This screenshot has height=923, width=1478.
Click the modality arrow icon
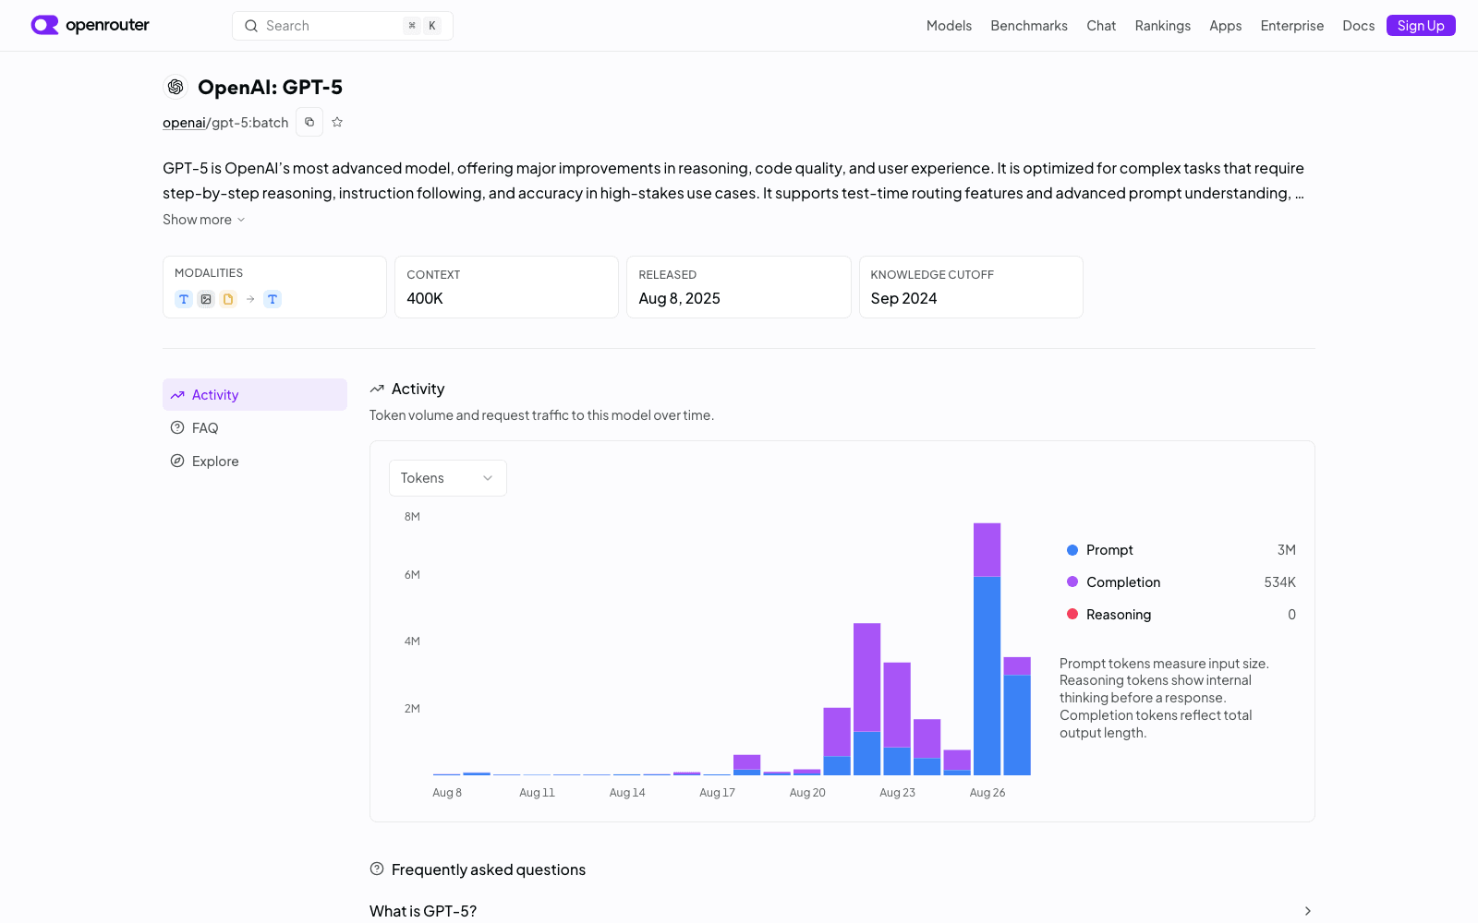(x=250, y=299)
